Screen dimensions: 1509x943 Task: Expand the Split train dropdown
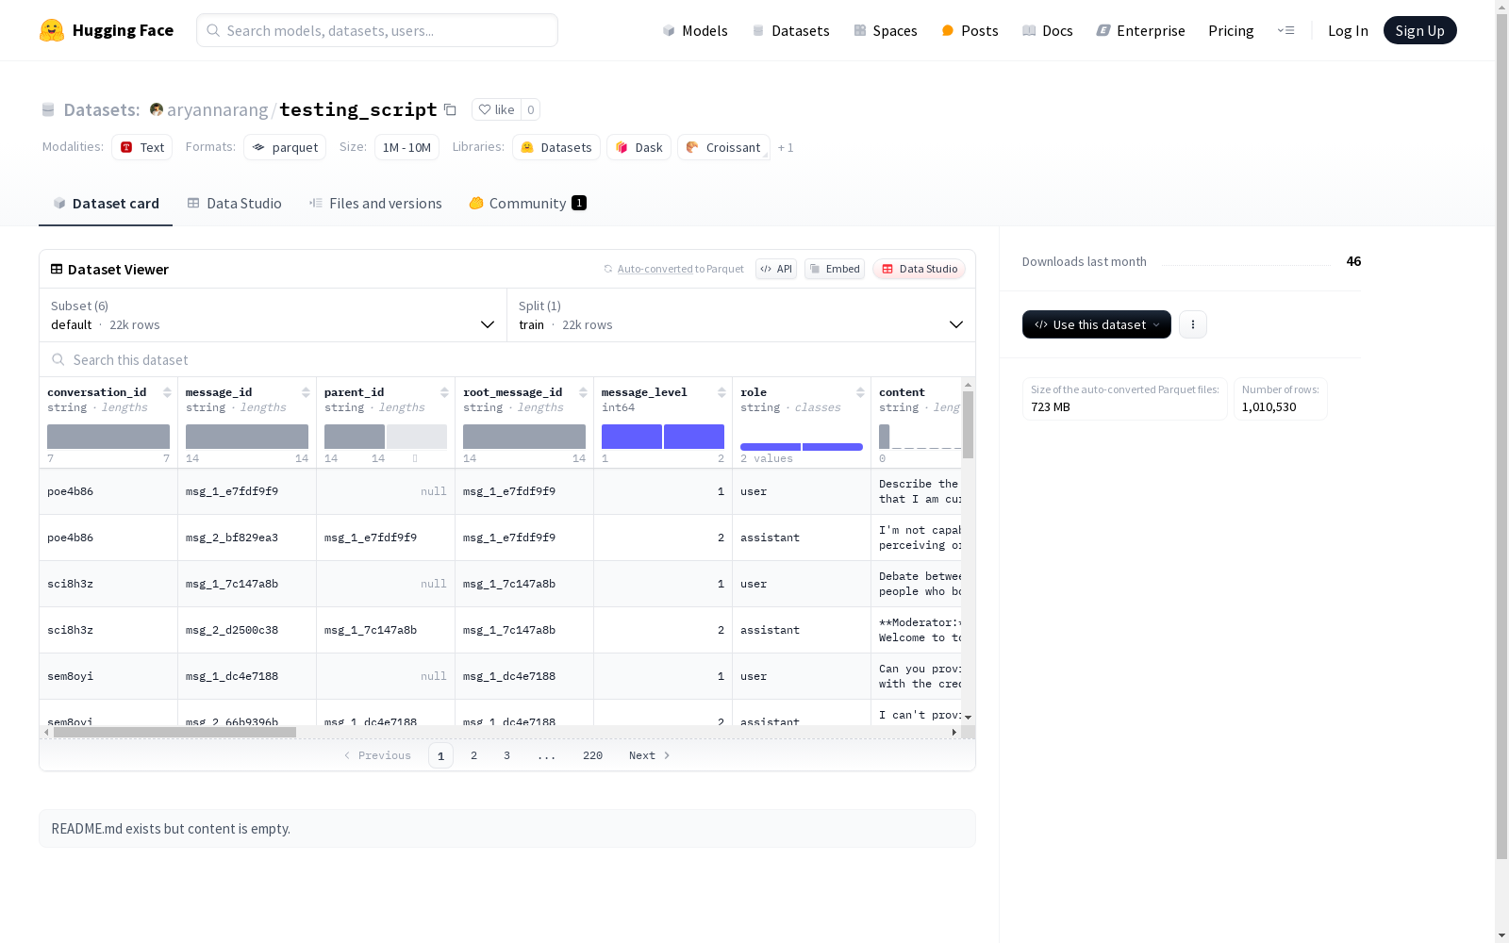[741, 315]
